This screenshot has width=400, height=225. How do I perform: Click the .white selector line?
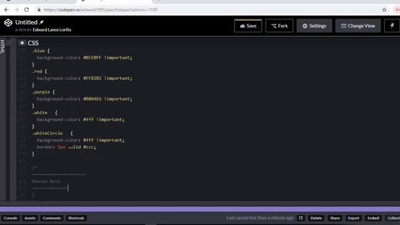tap(44, 112)
